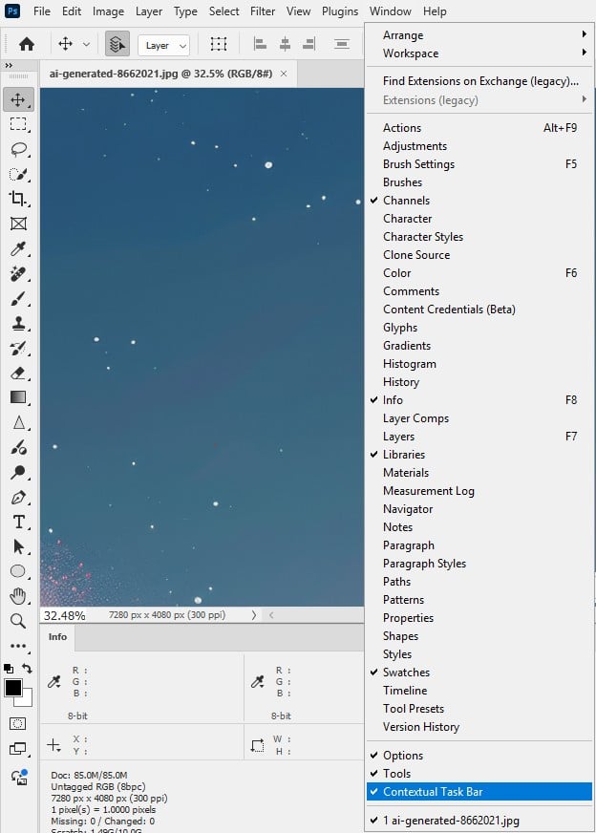
Task: Uncheck Info panel in Window menu
Action: 479,400
